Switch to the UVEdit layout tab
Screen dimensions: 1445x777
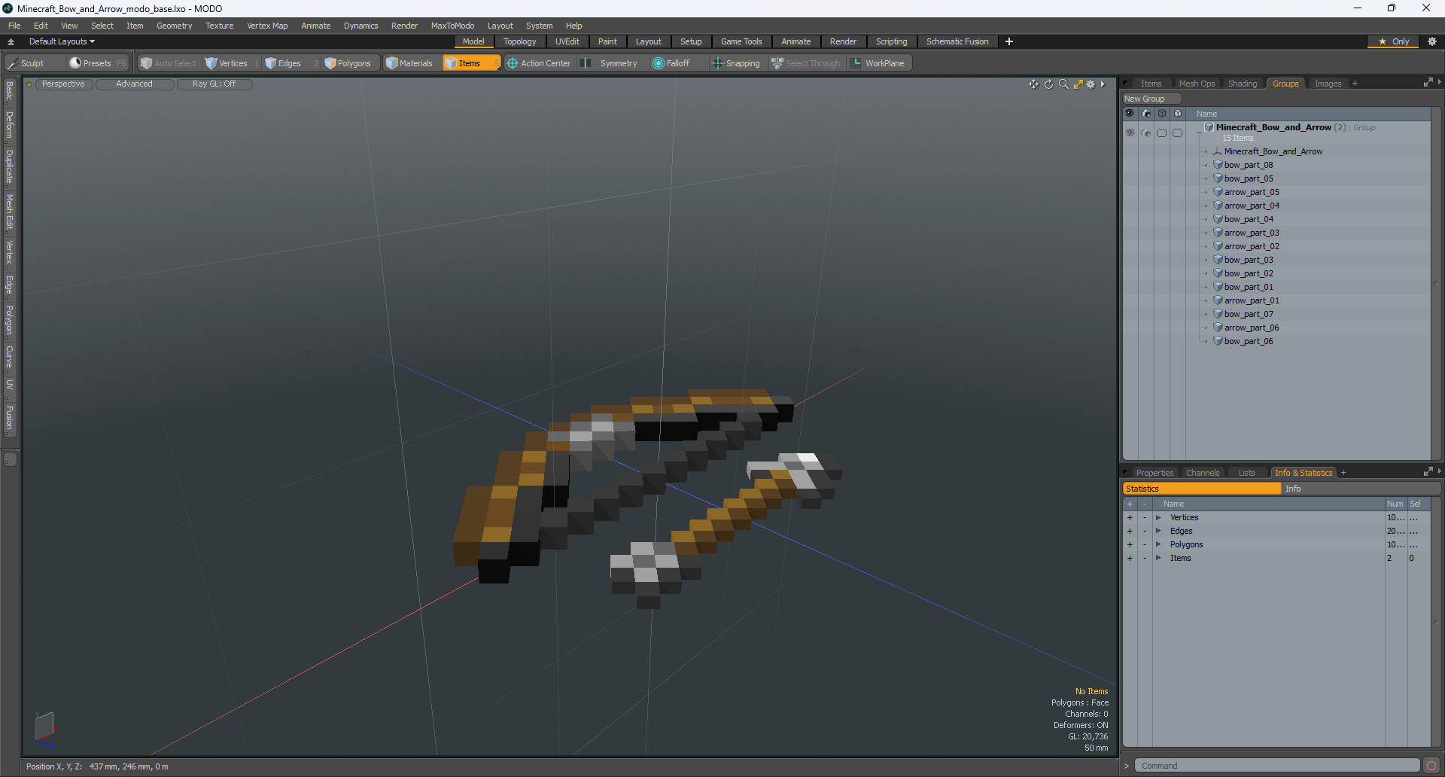[x=567, y=41]
